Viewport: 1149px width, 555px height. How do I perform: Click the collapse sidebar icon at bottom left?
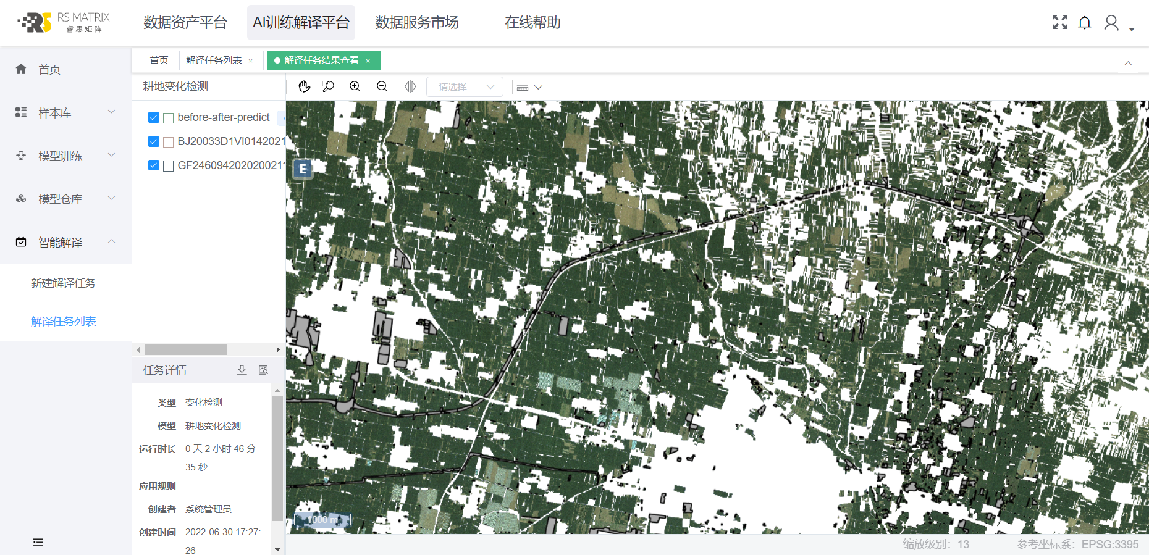click(38, 542)
